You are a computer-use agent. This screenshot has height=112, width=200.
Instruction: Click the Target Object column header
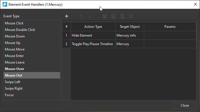(x=130, y=27)
